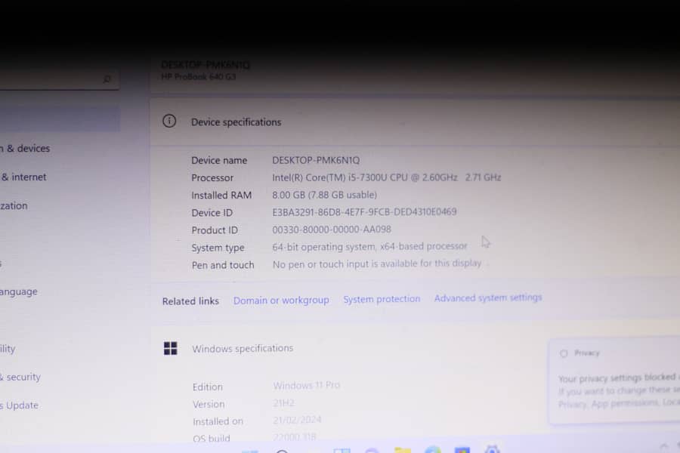Open the System protection link
The height and width of the screenshot is (453, 680).
point(382,300)
